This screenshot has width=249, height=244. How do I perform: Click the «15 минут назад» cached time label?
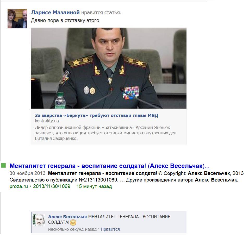(x=94, y=186)
